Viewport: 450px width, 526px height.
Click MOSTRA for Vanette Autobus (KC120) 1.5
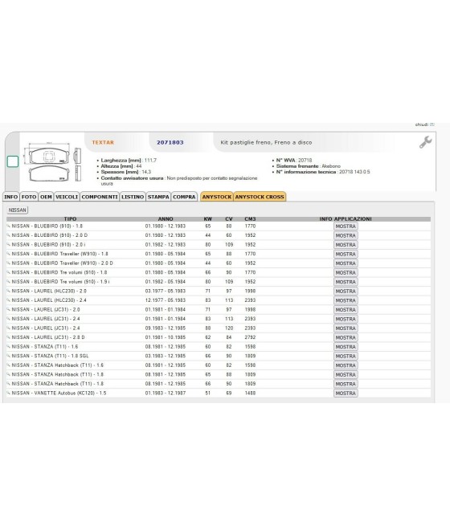click(x=346, y=393)
